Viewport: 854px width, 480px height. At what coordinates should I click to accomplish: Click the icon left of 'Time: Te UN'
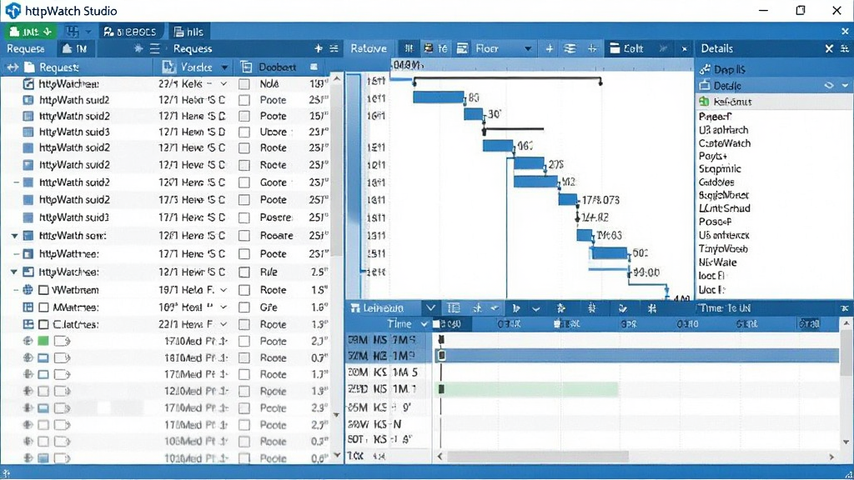coord(652,308)
